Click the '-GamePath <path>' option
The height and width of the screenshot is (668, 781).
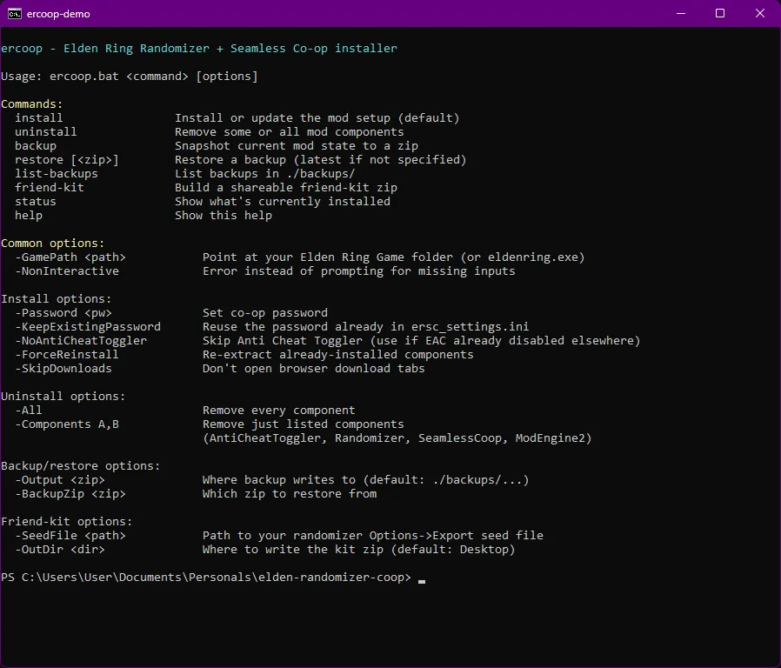pyautogui.click(x=70, y=257)
